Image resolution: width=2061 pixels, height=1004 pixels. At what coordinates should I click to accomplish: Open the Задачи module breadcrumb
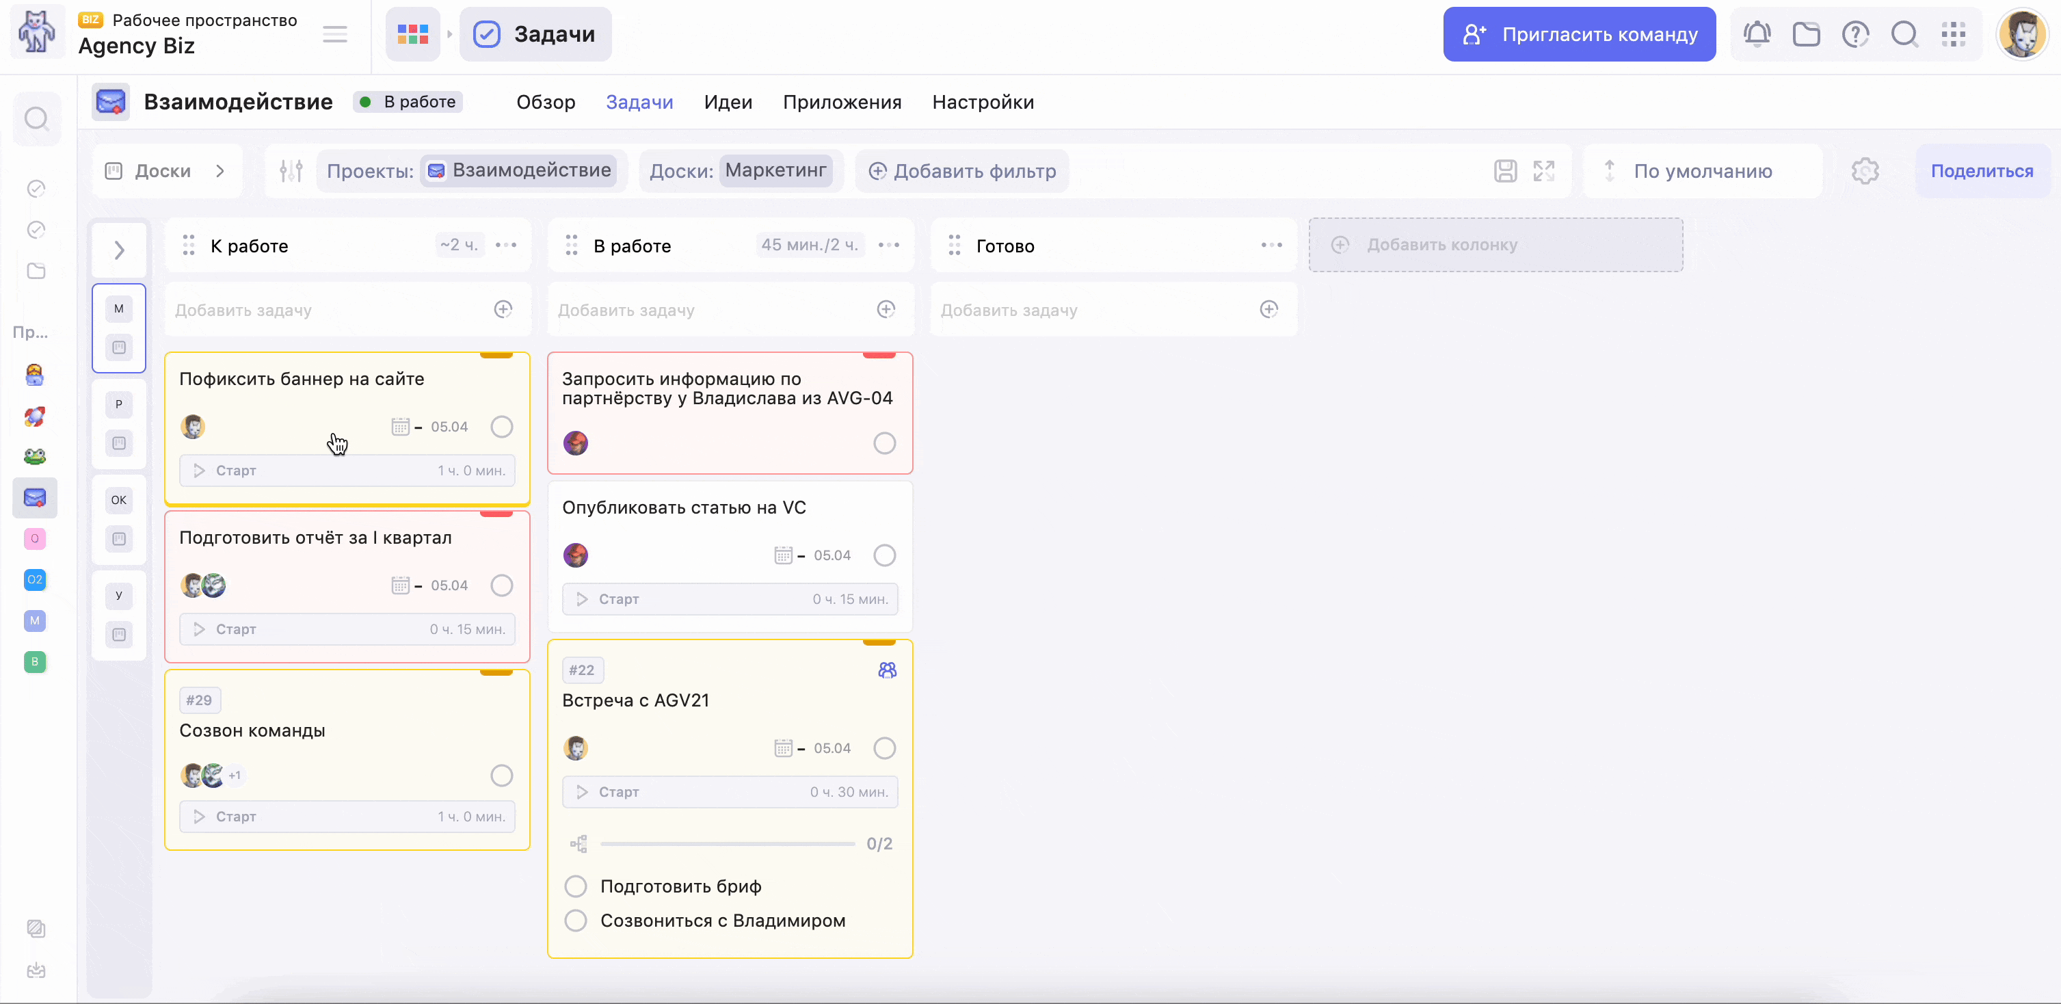tap(535, 34)
